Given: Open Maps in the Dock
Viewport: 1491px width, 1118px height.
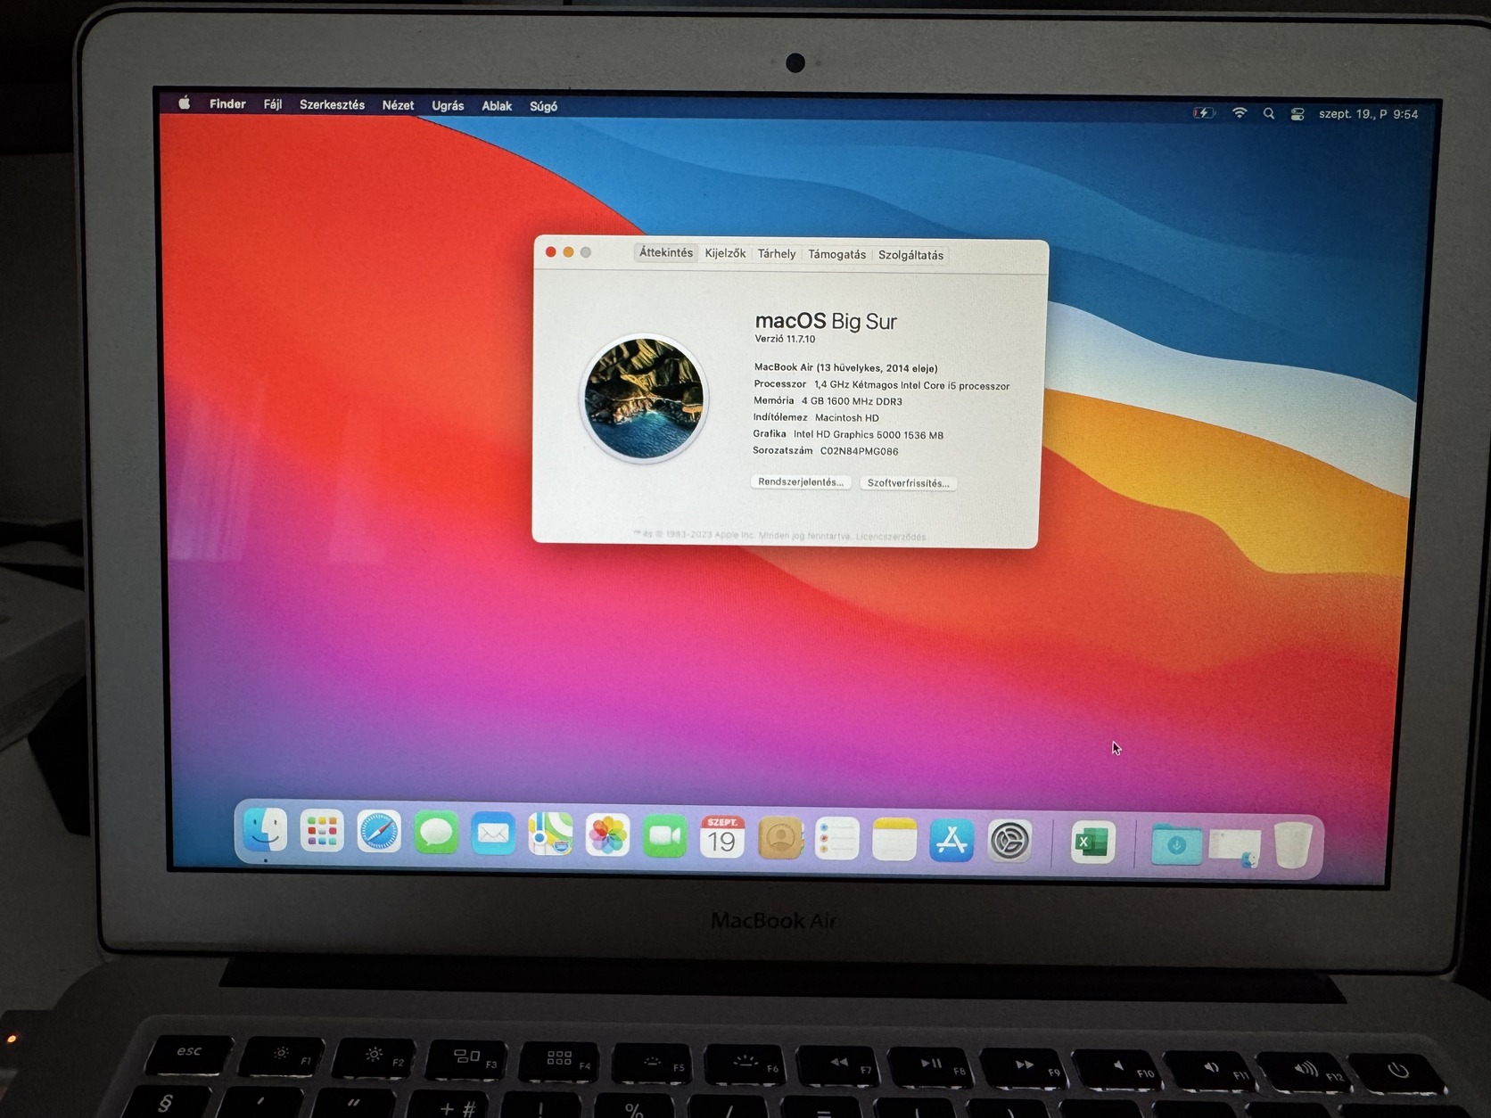Looking at the screenshot, I should (x=550, y=835).
